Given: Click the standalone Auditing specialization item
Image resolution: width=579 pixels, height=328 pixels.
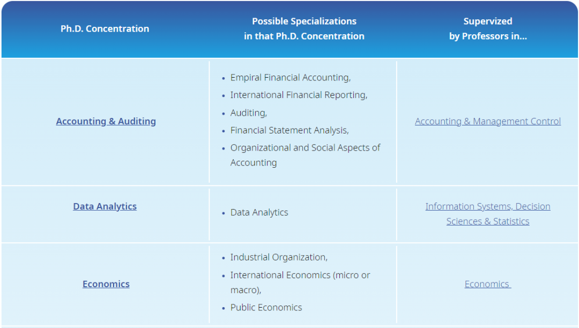Looking at the screenshot, I should pyautogui.click(x=248, y=113).
